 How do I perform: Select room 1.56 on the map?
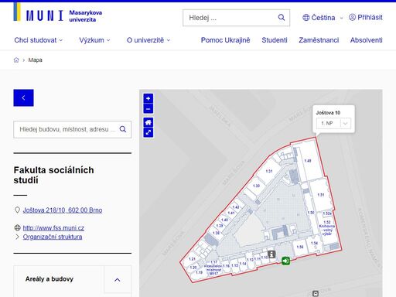coord(300,247)
